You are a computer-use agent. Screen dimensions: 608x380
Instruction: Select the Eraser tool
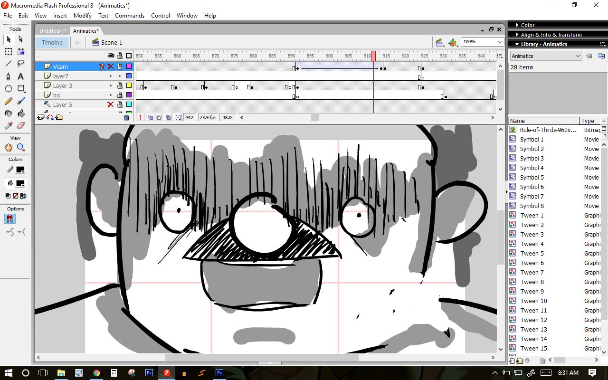(x=21, y=125)
